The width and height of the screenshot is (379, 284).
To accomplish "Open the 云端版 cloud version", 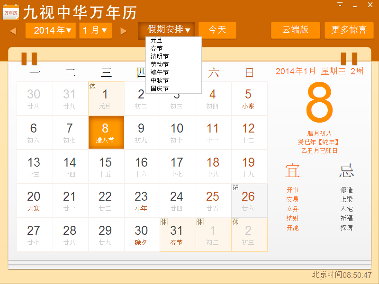I will coord(295,30).
